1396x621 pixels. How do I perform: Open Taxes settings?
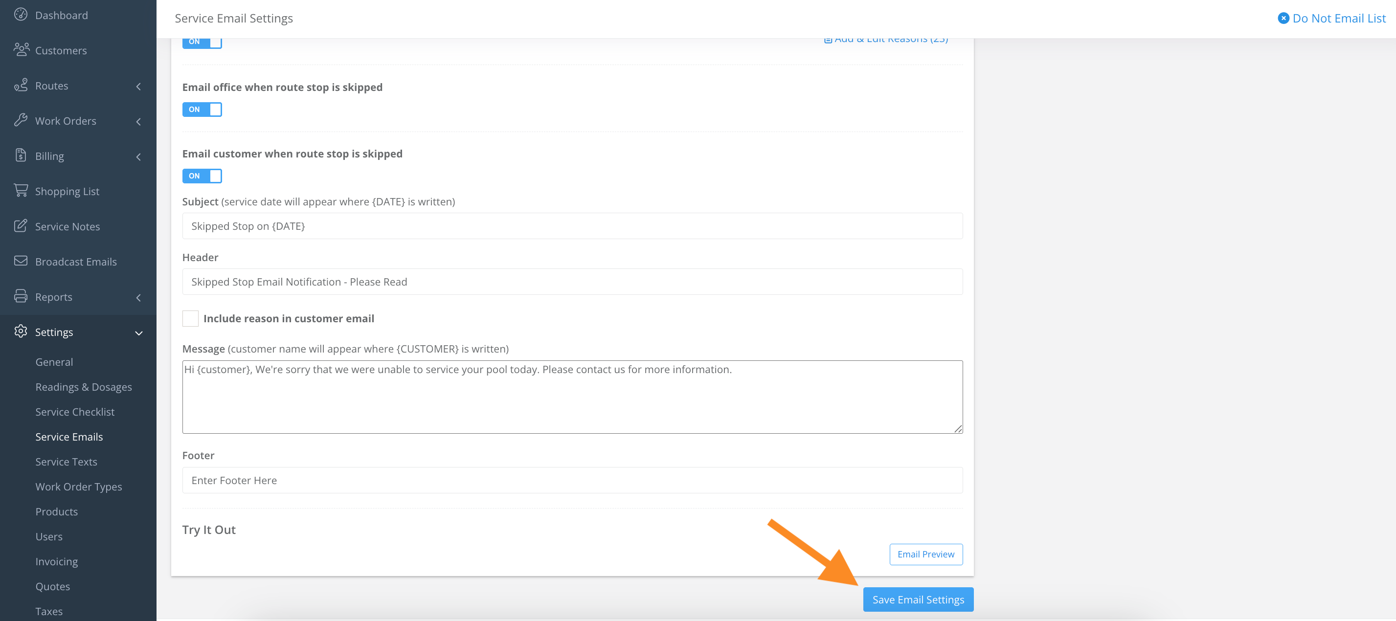tap(49, 611)
